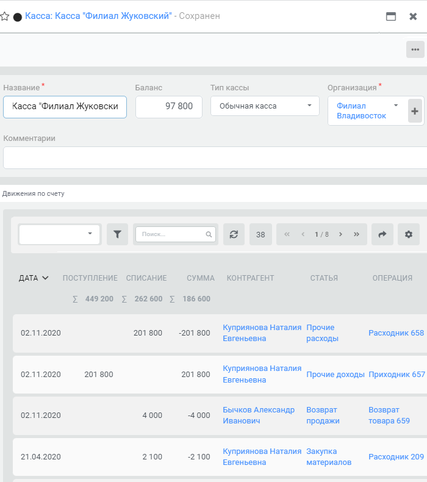Image resolution: width=427 pixels, height=482 pixels.
Task: Click the income total 449 200
Action: pyautogui.click(x=99, y=299)
